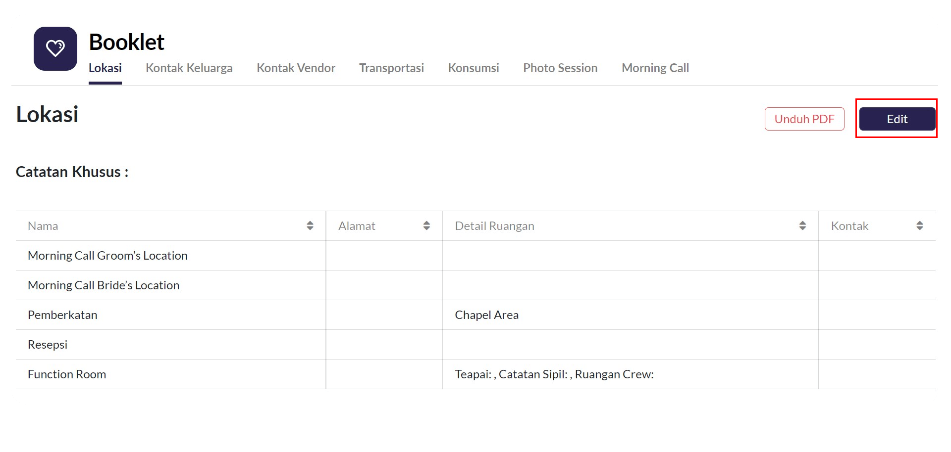The width and height of the screenshot is (951, 452).
Task: Select the Morning Call Groom's Location row
Action: coord(107,256)
